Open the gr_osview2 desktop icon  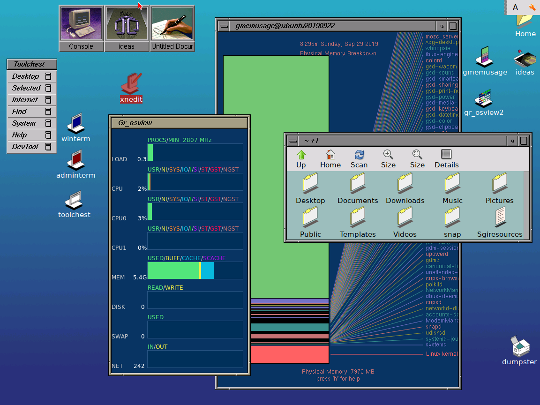(483, 99)
